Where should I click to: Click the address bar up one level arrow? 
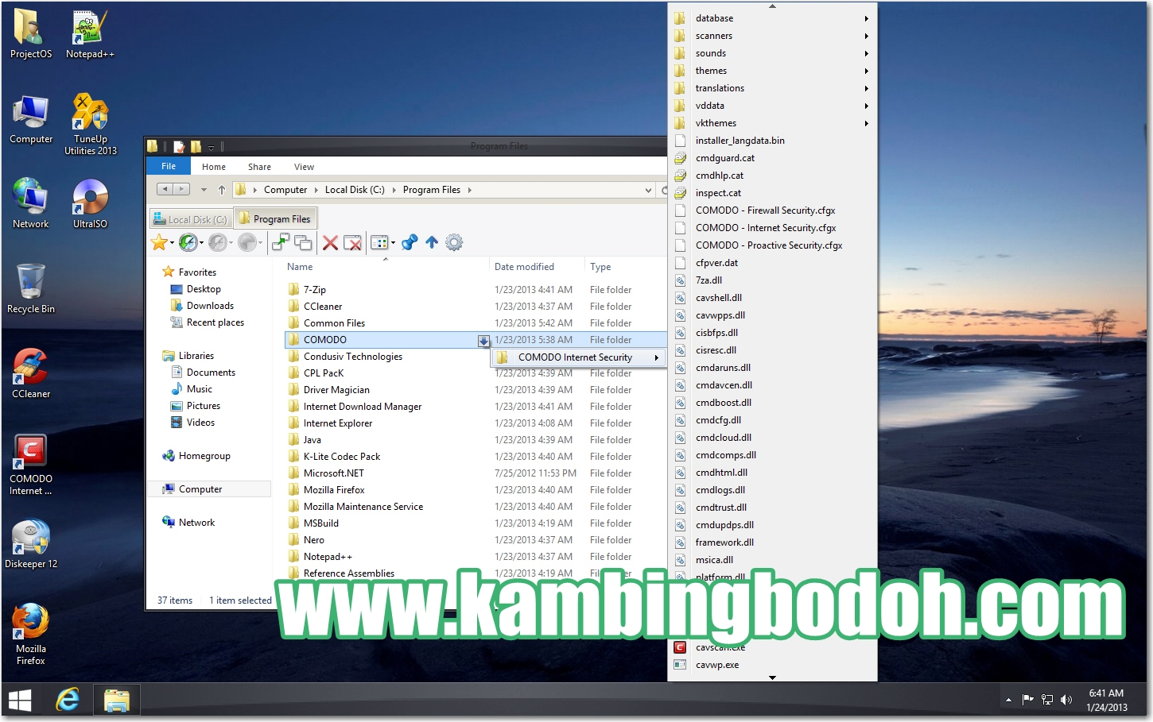tap(222, 190)
